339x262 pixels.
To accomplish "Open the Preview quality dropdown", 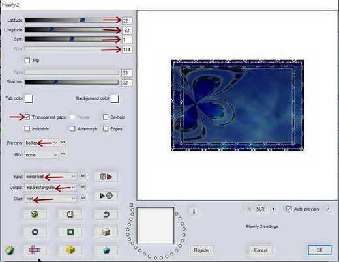I will (x=42, y=143).
